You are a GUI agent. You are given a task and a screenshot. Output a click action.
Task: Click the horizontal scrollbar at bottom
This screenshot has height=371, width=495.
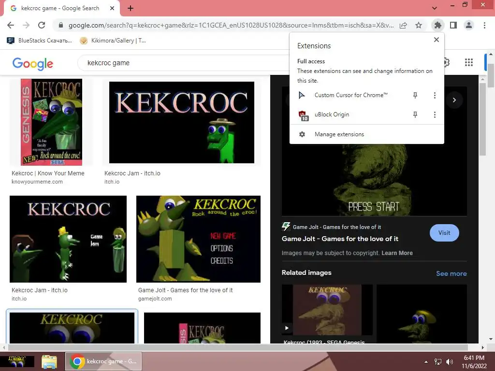click(x=238, y=347)
